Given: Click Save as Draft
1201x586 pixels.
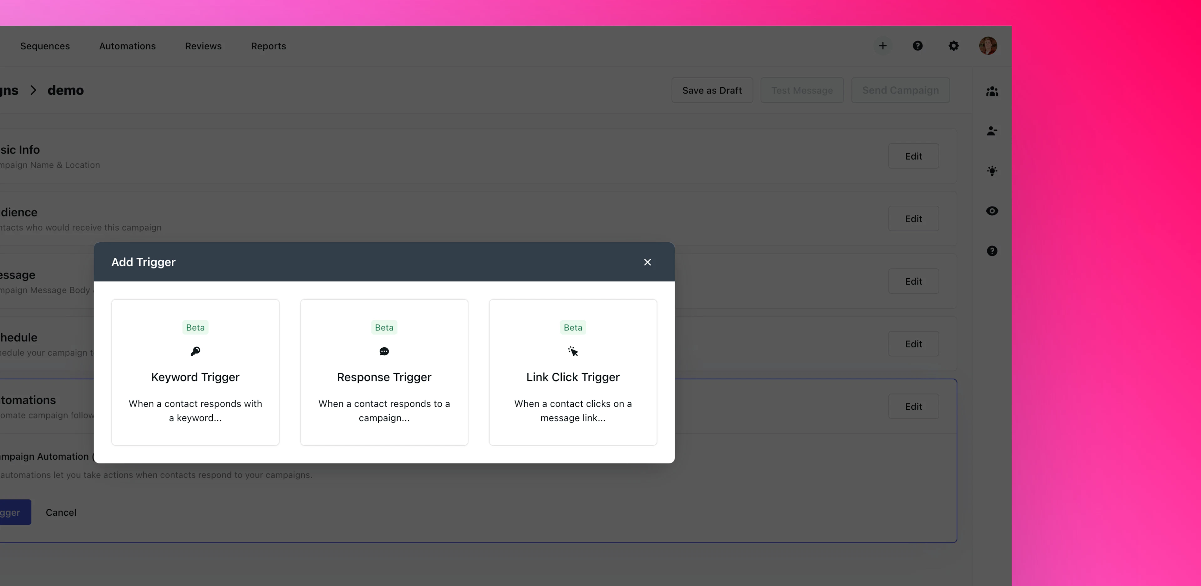Looking at the screenshot, I should click(712, 90).
